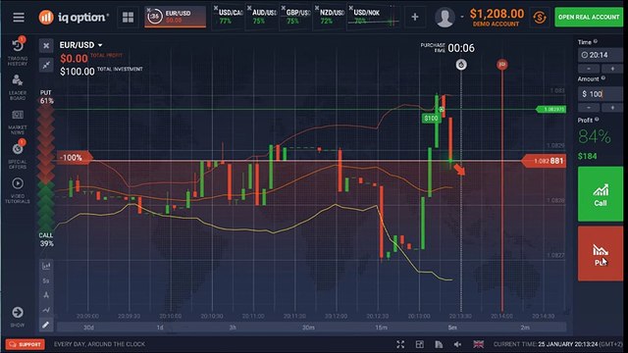Open the $1,208.00 demo account balance
This screenshot has width=628, height=353.
click(x=497, y=18)
